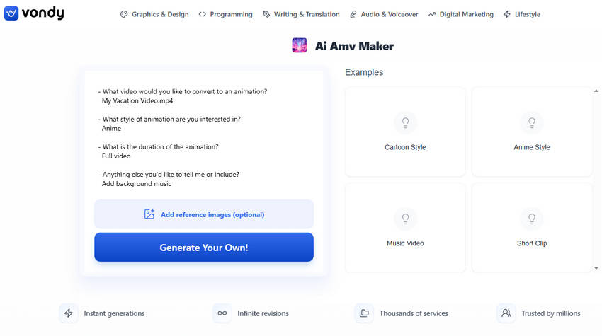Open the Writing & Translation menu
Image resolution: width=602 pixels, height=336 pixels.
coord(301,14)
